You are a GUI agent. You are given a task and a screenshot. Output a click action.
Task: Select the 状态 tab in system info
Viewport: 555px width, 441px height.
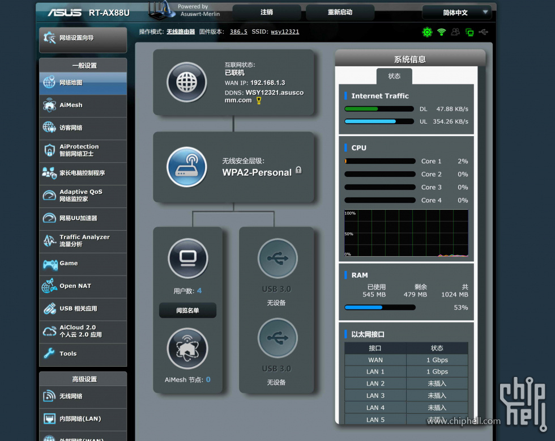click(x=394, y=76)
